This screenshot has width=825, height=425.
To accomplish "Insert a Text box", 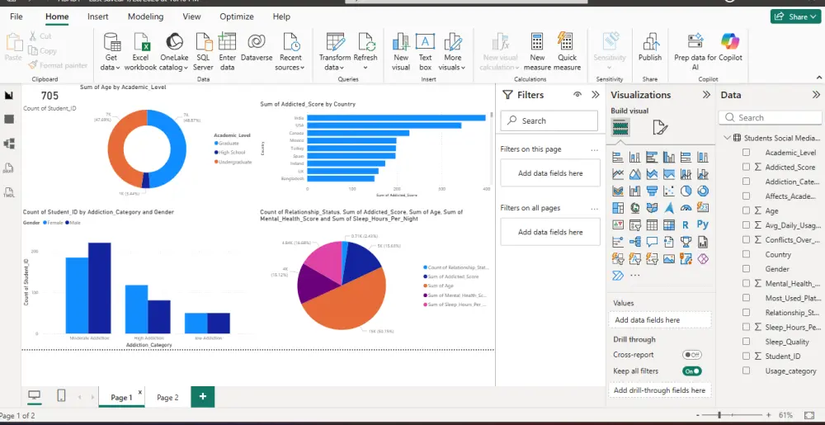I will [425, 51].
